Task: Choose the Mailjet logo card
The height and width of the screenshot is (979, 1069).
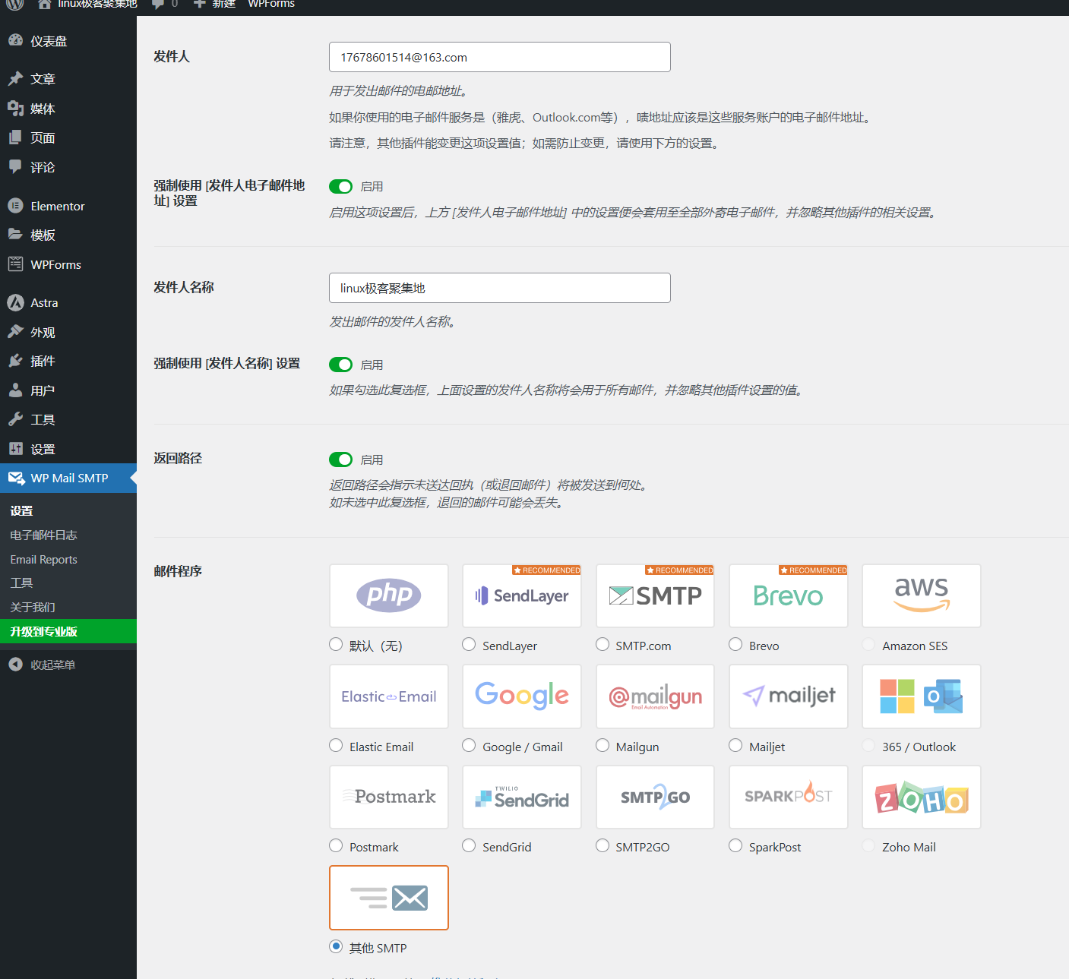Action: point(789,696)
